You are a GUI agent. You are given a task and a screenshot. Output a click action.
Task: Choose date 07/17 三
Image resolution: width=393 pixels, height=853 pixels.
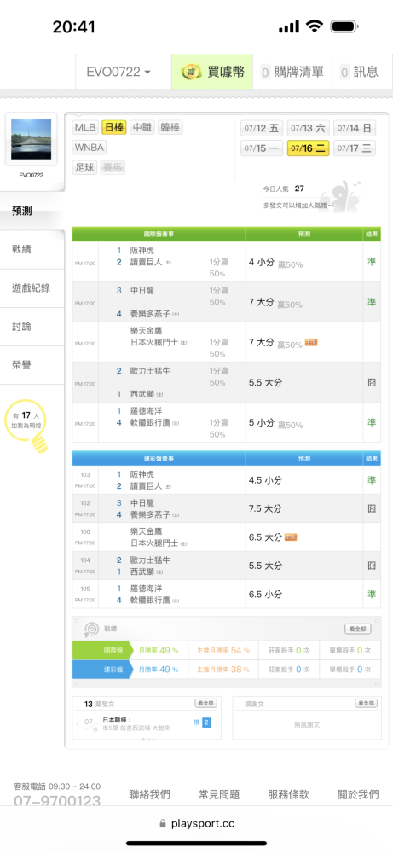[x=355, y=148]
